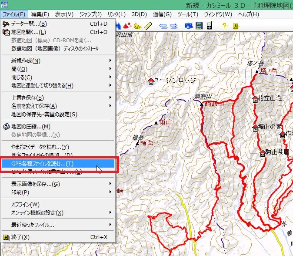
Task: Click the 花立山荘 map label
Action: click(270, 98)
